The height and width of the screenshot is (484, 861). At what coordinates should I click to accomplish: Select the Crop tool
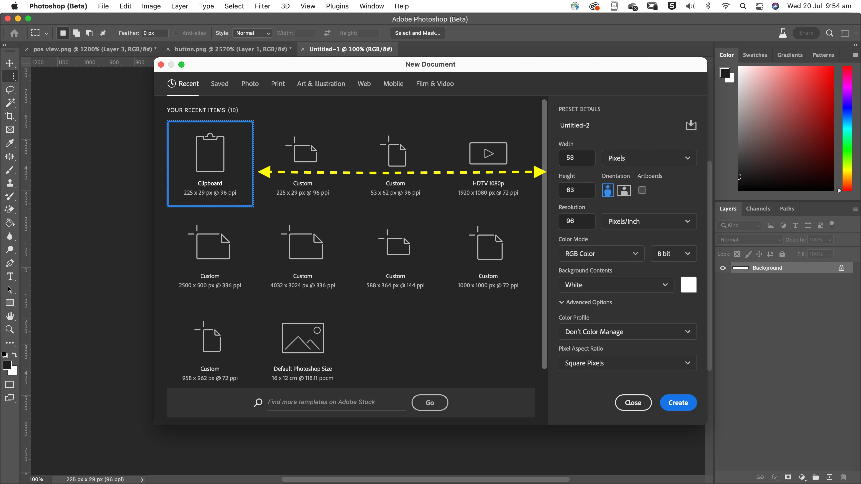pyautogui.click(x=10, y=116)
